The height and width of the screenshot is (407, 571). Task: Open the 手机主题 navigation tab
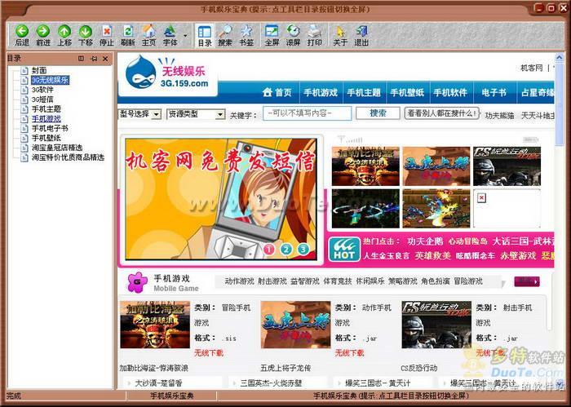364,92
